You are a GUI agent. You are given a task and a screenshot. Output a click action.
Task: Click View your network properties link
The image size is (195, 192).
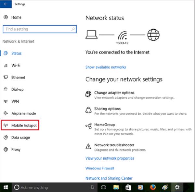[110, 158]
